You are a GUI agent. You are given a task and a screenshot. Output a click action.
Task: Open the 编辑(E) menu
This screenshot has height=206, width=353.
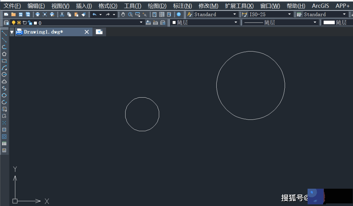tap(36, 6)
